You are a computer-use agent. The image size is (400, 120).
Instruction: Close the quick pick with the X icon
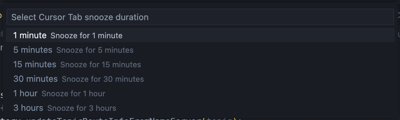point(398,15)
